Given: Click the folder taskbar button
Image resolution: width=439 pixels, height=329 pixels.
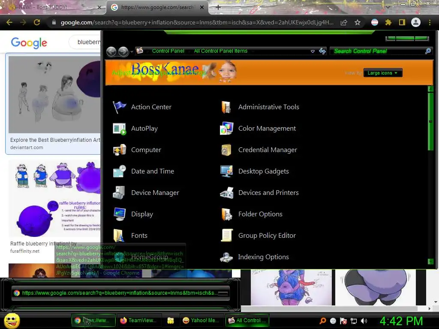Looking at the screenshot, I should click(170, 320).
